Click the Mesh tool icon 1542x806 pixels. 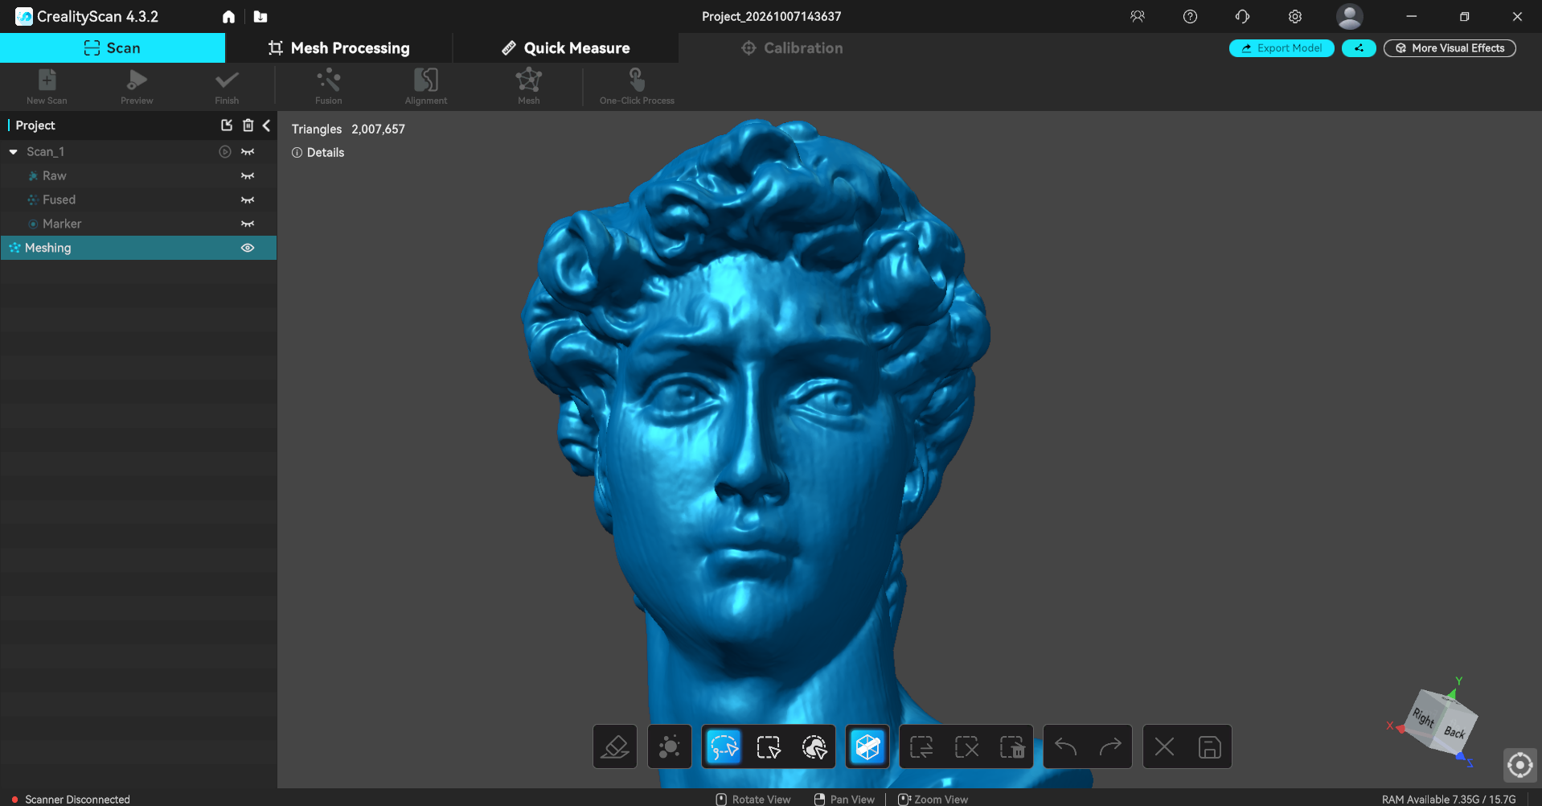tap(529, 86)
